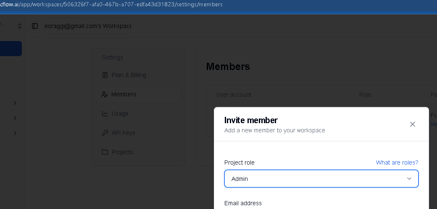Expand the middle chevron in left sidebar
Image resolution: width=437 pixels, height=209 pixels.
(15, 118)
